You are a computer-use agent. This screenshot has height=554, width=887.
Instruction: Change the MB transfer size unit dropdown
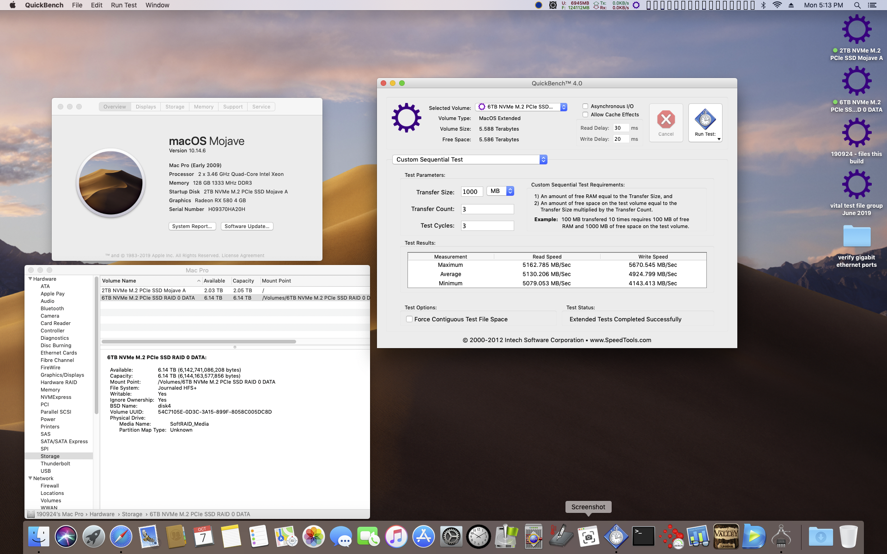click(500, 191)
